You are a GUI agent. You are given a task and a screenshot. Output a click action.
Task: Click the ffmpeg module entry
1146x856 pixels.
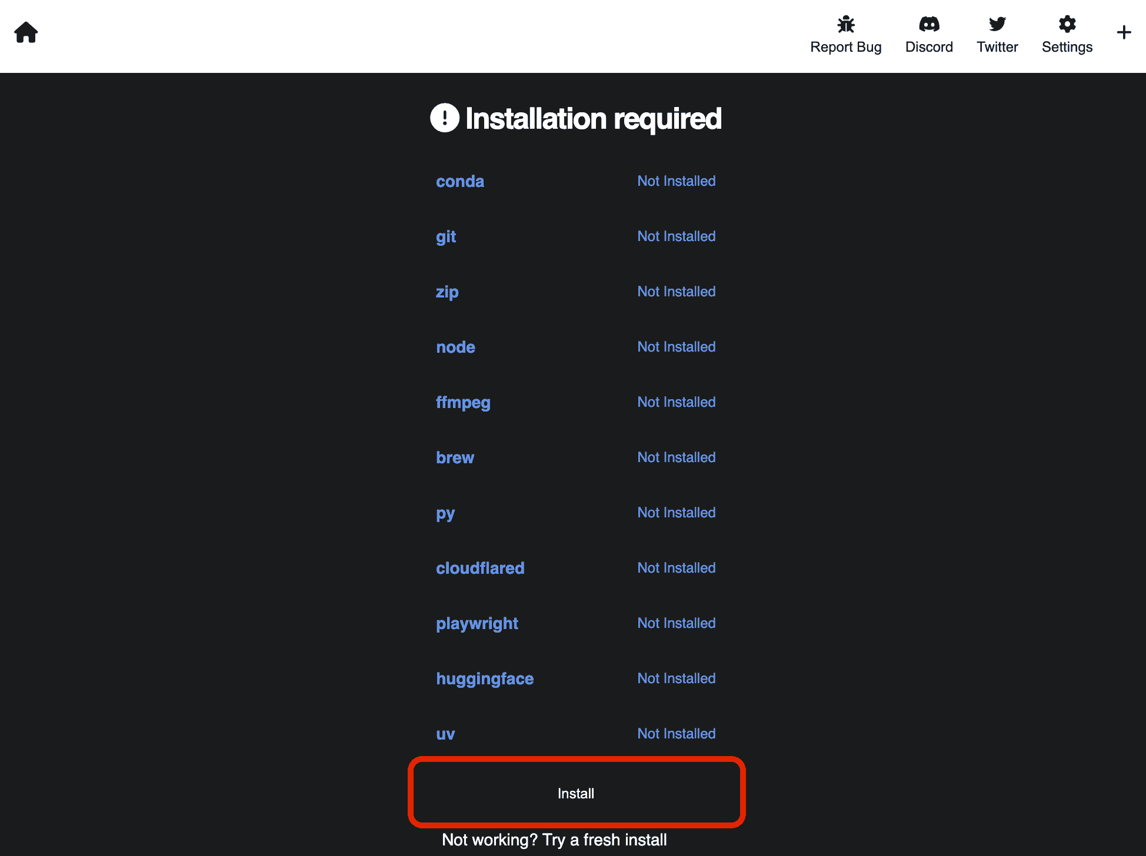[x=463, y=402]
